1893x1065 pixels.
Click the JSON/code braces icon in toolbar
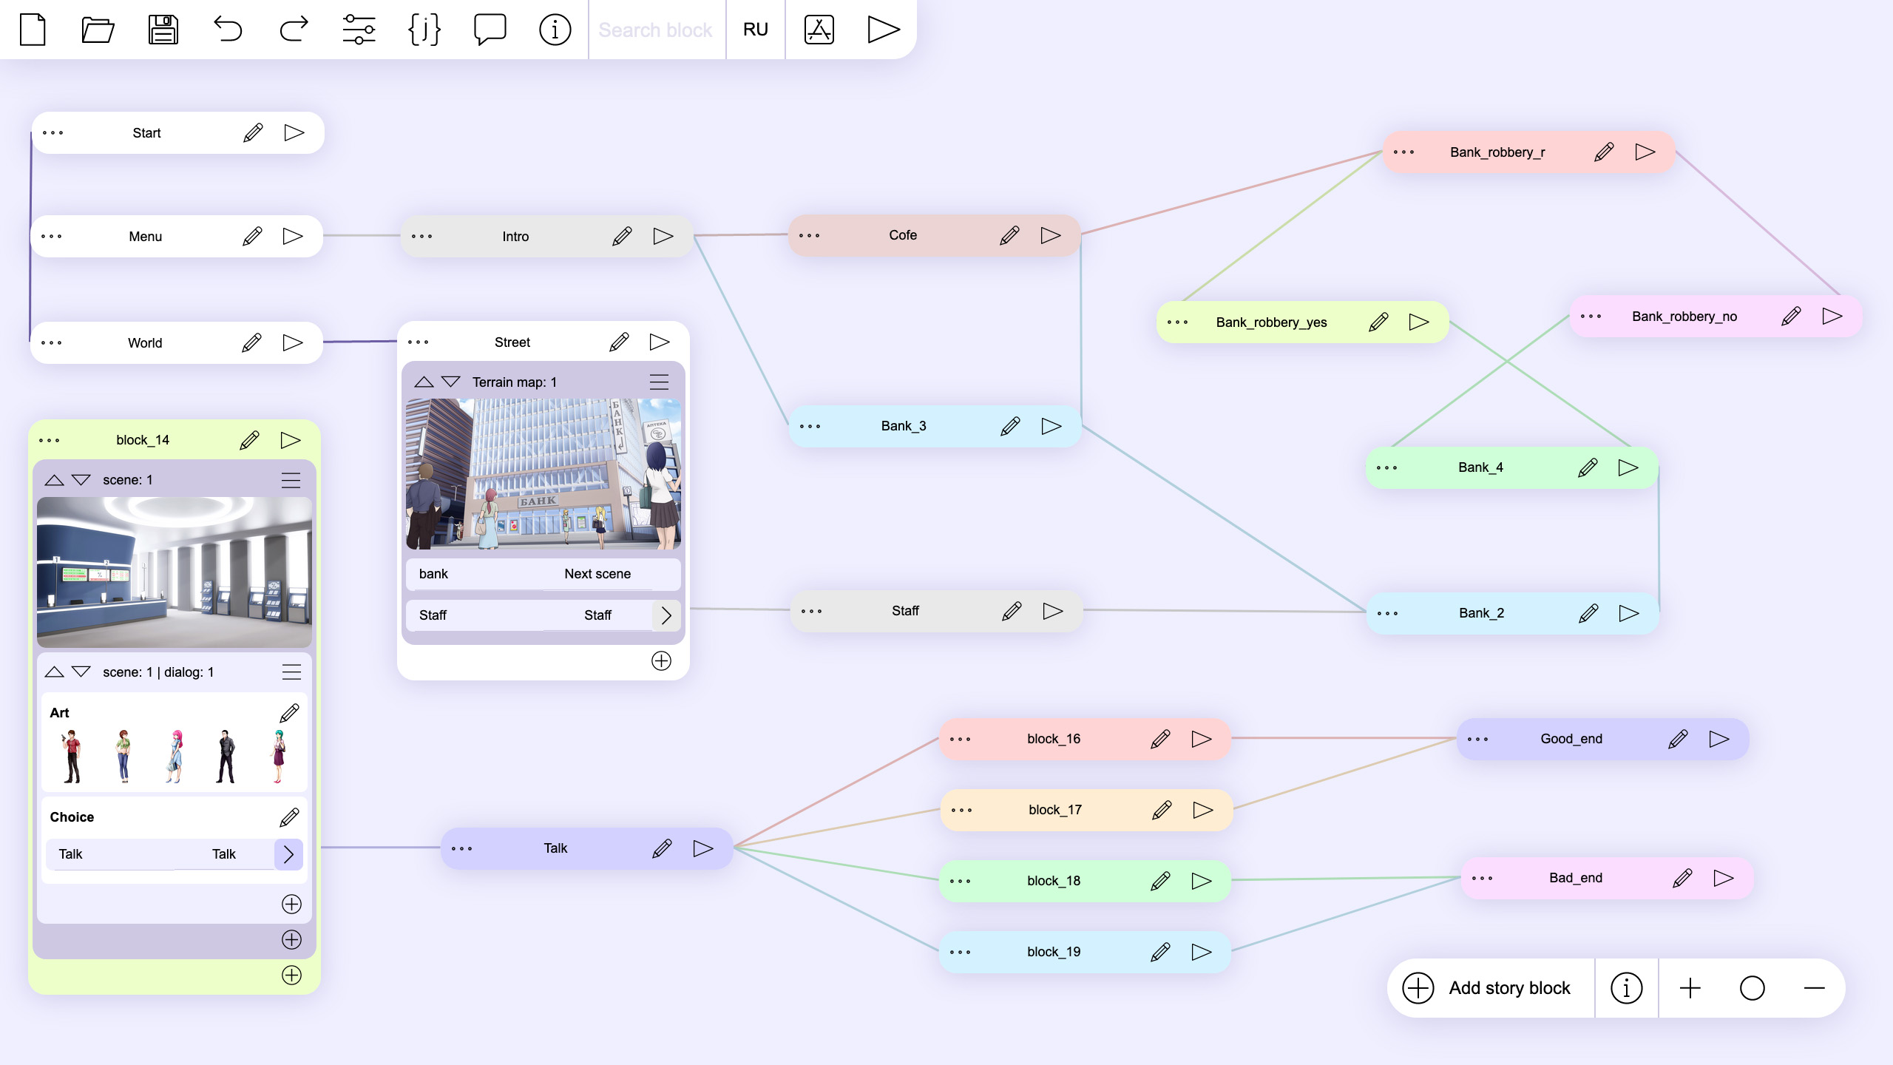point(425,29)
